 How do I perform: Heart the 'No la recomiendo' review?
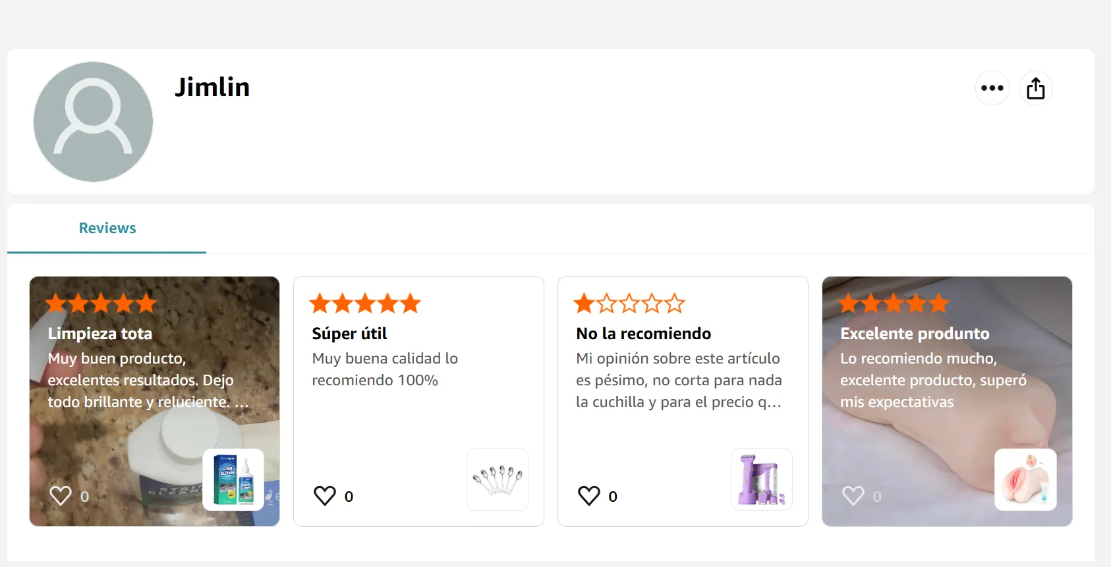(x=589, y=495)
